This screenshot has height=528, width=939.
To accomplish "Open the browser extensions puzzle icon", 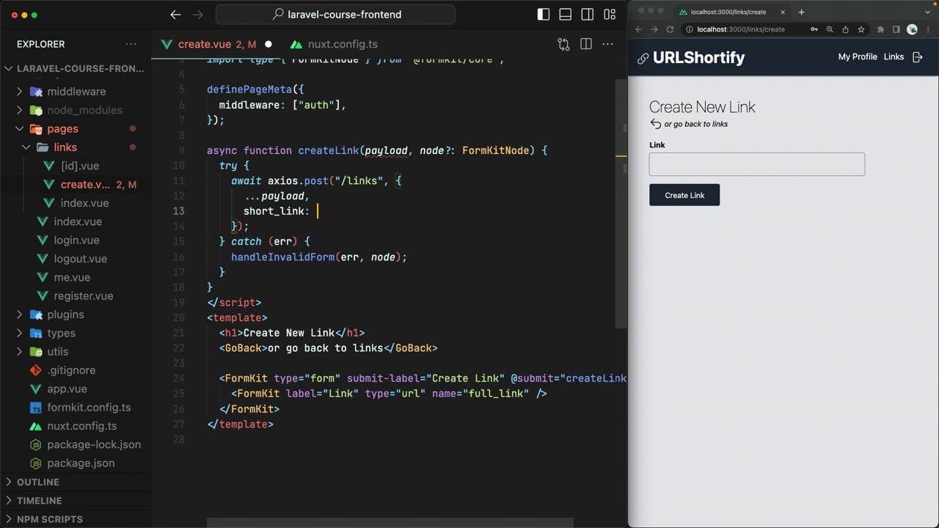I will 881,29.
